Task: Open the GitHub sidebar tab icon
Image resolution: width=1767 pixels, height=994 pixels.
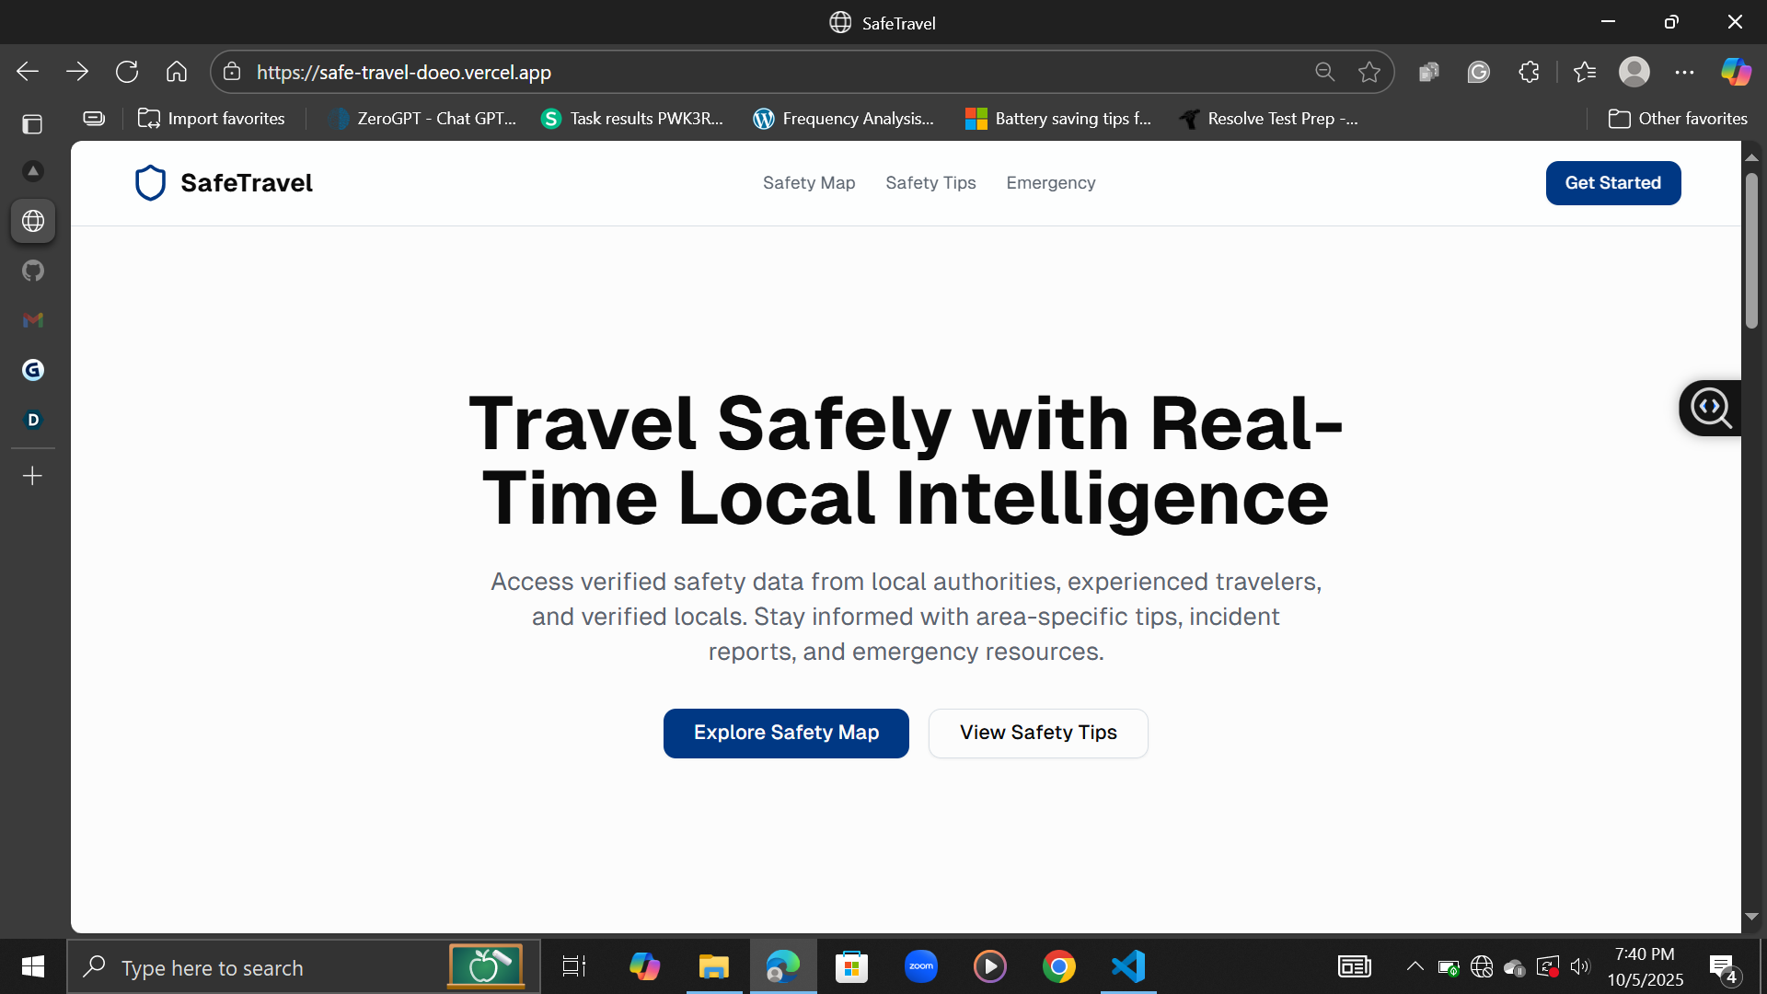Action: (x=33, y=271)
